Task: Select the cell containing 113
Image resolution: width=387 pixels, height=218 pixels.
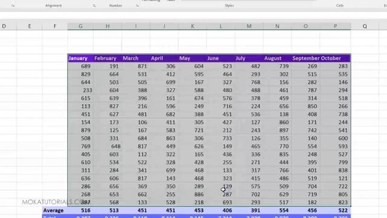Action: tap(80, 107)
